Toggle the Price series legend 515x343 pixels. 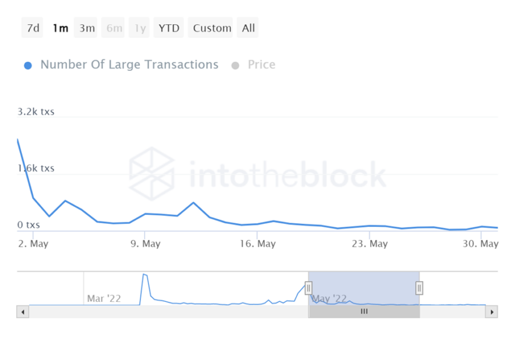261,65
